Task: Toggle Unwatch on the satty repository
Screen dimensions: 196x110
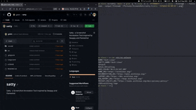Action: 44,26
